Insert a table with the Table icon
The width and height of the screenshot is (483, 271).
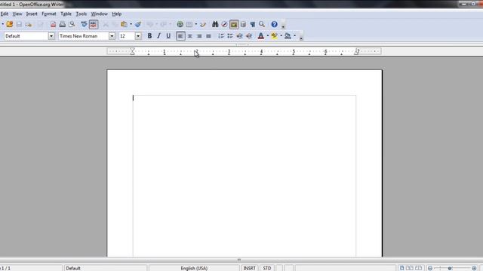tap(189, 24)
